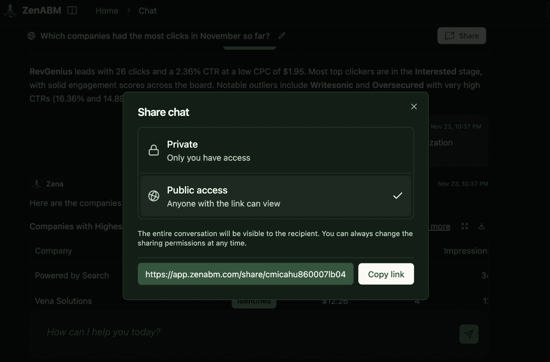Open the Chat breadcrumb item
This screenshot has width=550, height=362.
(x=148, y=11)
